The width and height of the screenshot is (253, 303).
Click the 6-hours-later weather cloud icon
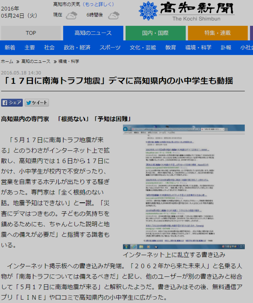113,15
